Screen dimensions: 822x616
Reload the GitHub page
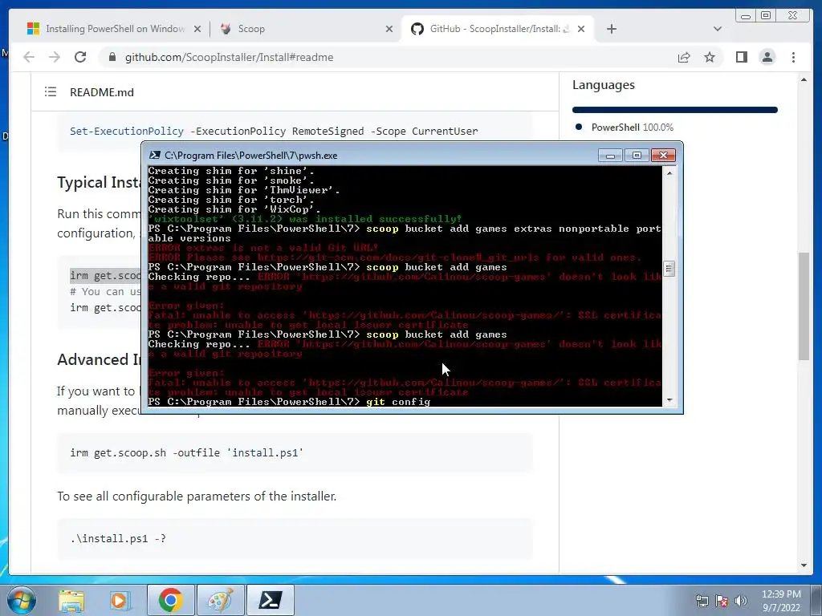click(x=80, y=57)
